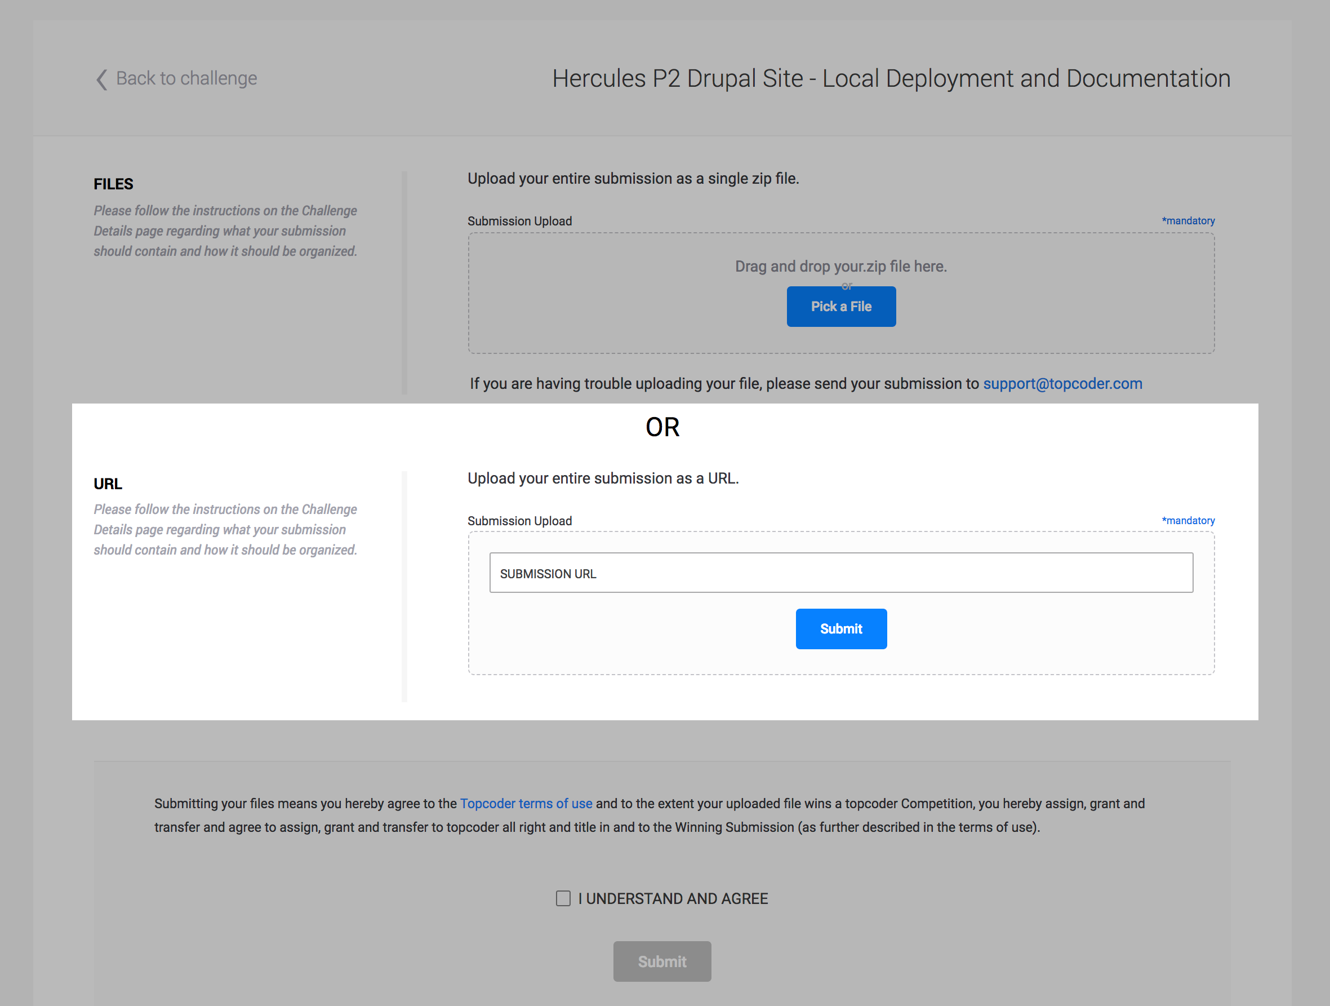Image resolution: width=1330 pixels, height=1006 pixels.
Task: Enable the I UNDERSTAND AND AGREE checkbox
Action: point(563,898)
